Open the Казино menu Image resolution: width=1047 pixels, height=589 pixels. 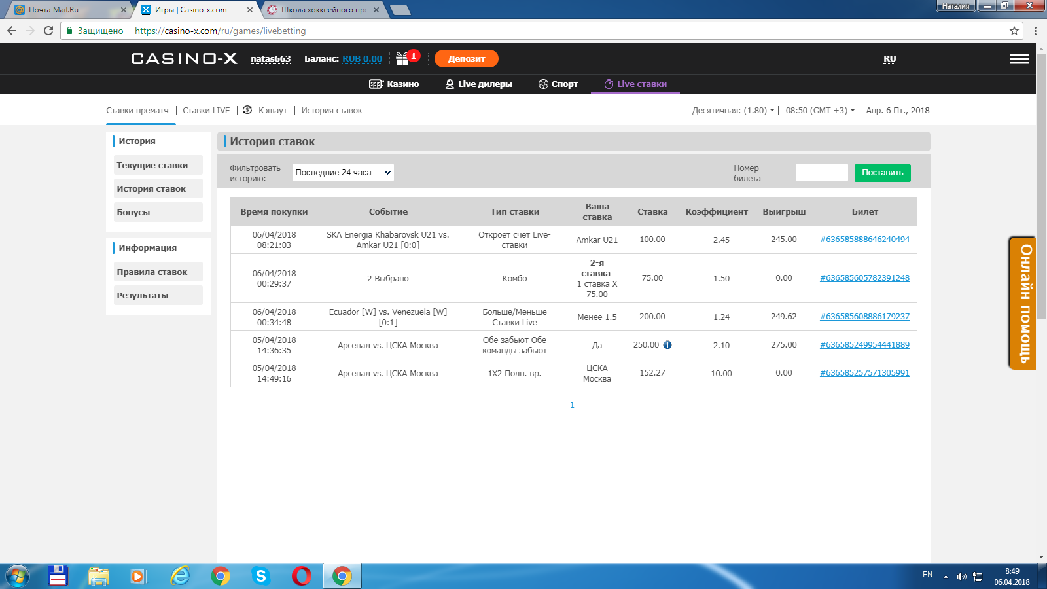point(394,84)
